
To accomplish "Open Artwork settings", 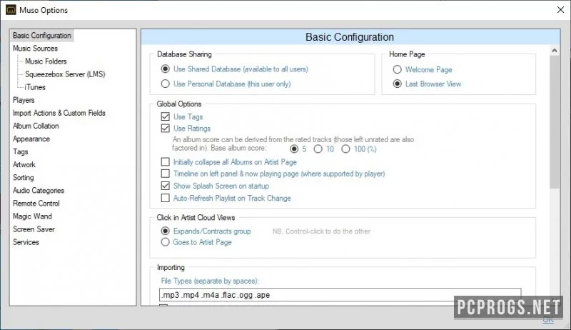I will click(24, 164).
